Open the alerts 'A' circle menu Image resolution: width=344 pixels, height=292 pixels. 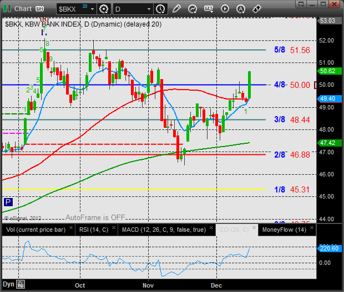[241, 9]
